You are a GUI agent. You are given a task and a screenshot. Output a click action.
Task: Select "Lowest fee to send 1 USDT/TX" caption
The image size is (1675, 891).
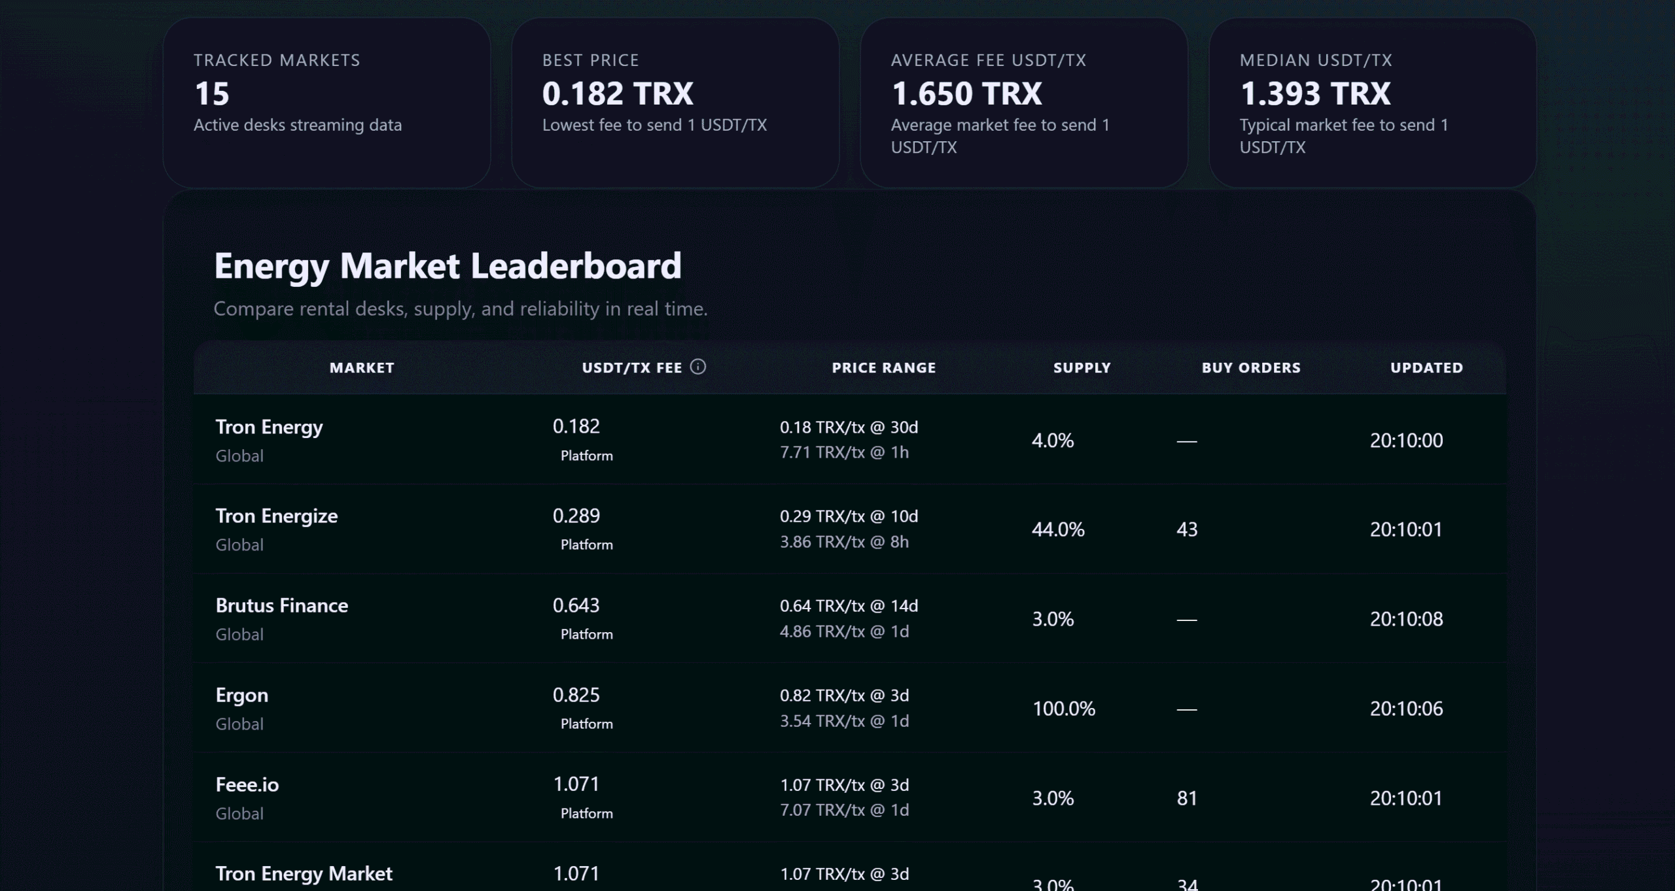coord(654,125)
